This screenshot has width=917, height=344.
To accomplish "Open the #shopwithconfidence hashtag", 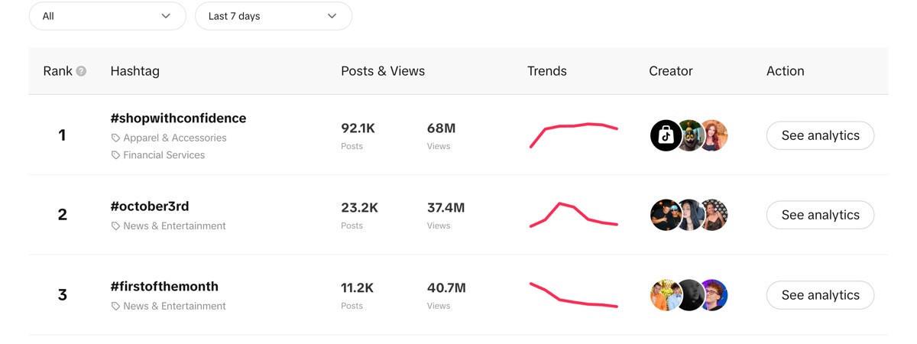I will 178,118.
